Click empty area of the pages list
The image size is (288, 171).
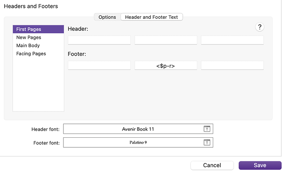[38, 84]
